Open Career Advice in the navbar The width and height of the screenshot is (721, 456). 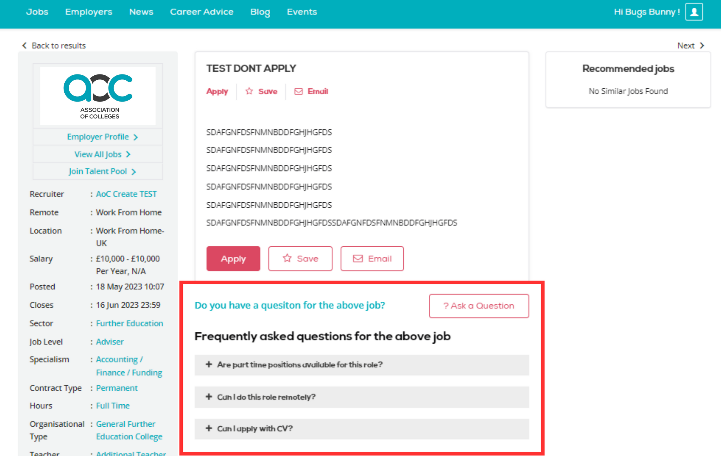pyautogui.click(x=202, y=12)
